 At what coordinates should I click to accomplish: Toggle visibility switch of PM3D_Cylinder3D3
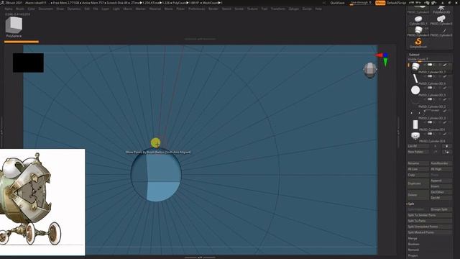[430, 134]
